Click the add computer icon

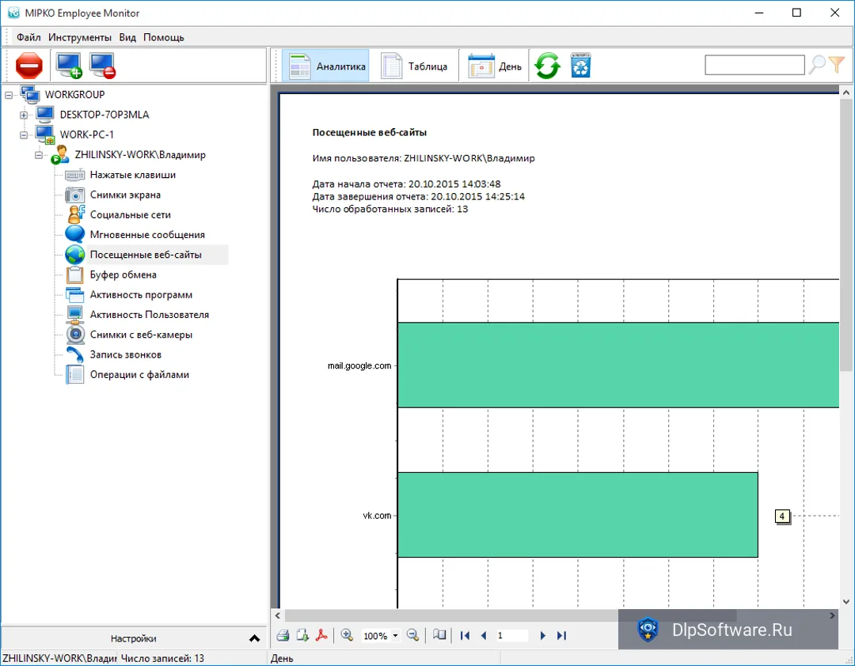click(69, 66)
